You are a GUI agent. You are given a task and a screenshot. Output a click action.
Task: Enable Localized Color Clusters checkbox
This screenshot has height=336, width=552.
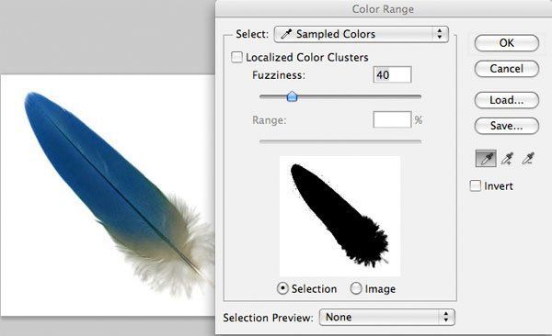click(236, 57)
